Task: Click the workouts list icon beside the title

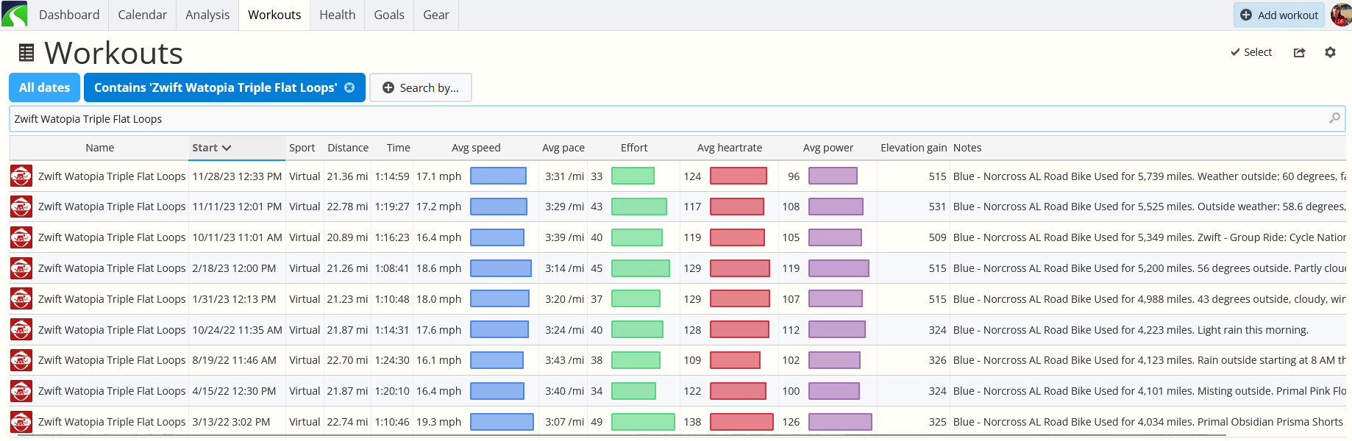Action: pyautogui.click(x=26, y=53)
